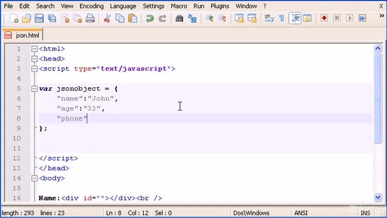Open the Search menu
The image size is (387, 218).
pos(45,6)
